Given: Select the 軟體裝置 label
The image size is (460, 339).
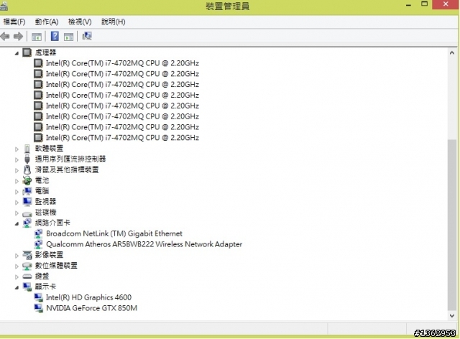Looking at the screenshot, I should pos(49,149).
